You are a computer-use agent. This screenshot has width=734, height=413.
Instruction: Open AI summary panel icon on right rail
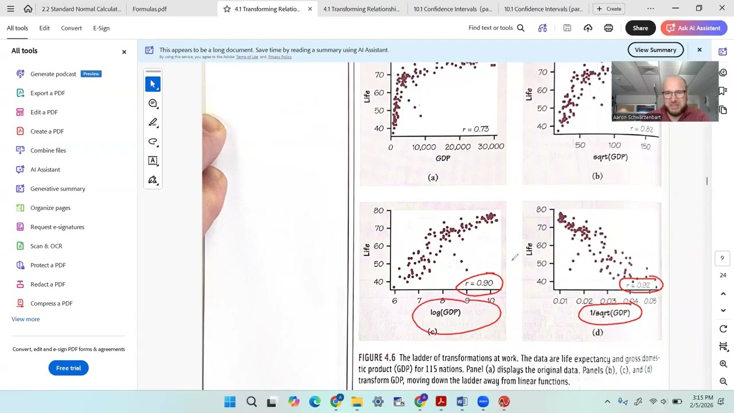(723, 52)
